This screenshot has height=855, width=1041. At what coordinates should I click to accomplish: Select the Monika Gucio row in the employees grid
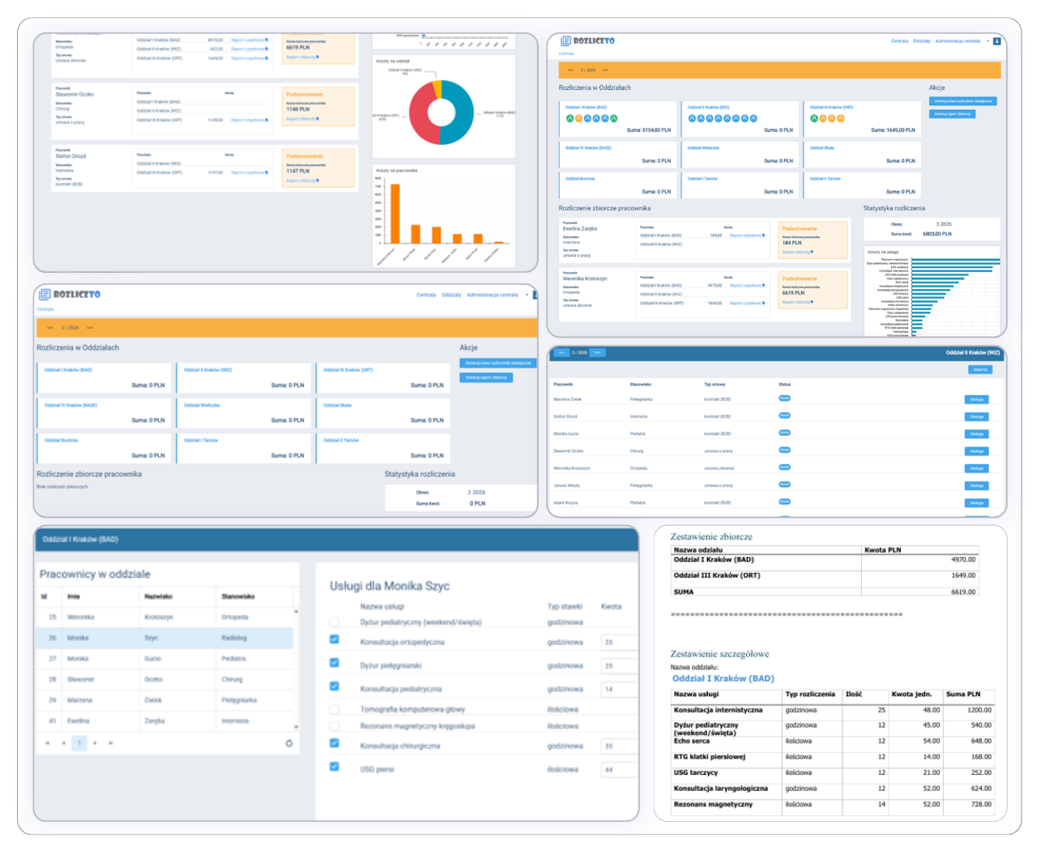point(165,659)
